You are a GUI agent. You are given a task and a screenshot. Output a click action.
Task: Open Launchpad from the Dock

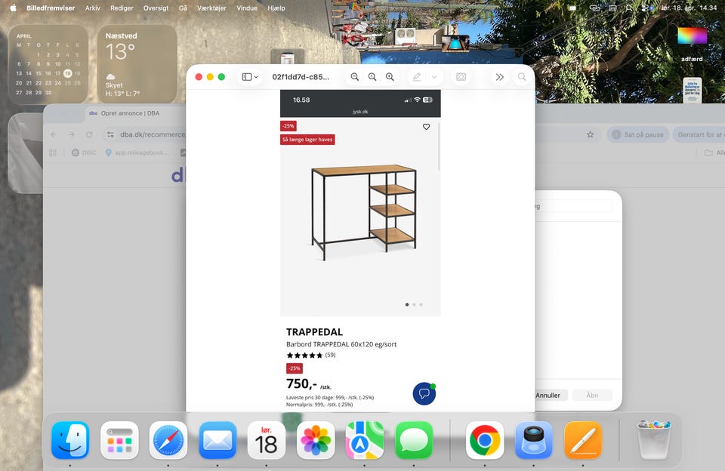click(x=119, y=440)
